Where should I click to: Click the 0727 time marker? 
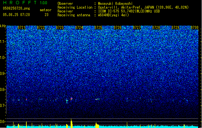point(137,28)
